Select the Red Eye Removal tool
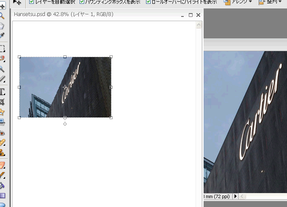Viewport: 287px width, 207px height. [2, 133]
